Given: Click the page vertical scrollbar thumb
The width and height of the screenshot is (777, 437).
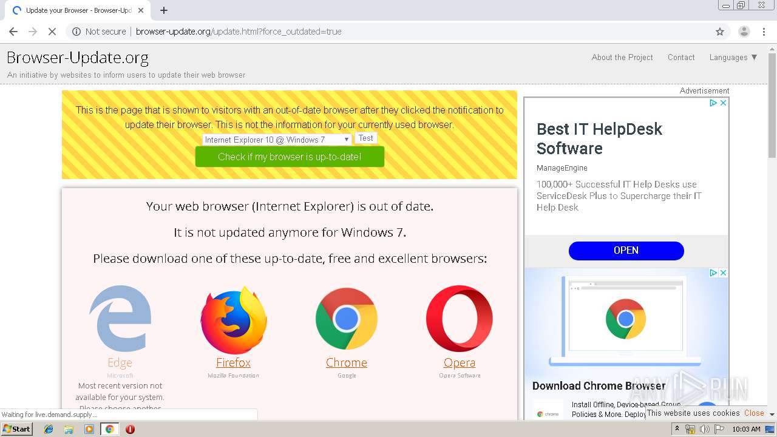Looking at the screenshot, I should pos(772,106).
